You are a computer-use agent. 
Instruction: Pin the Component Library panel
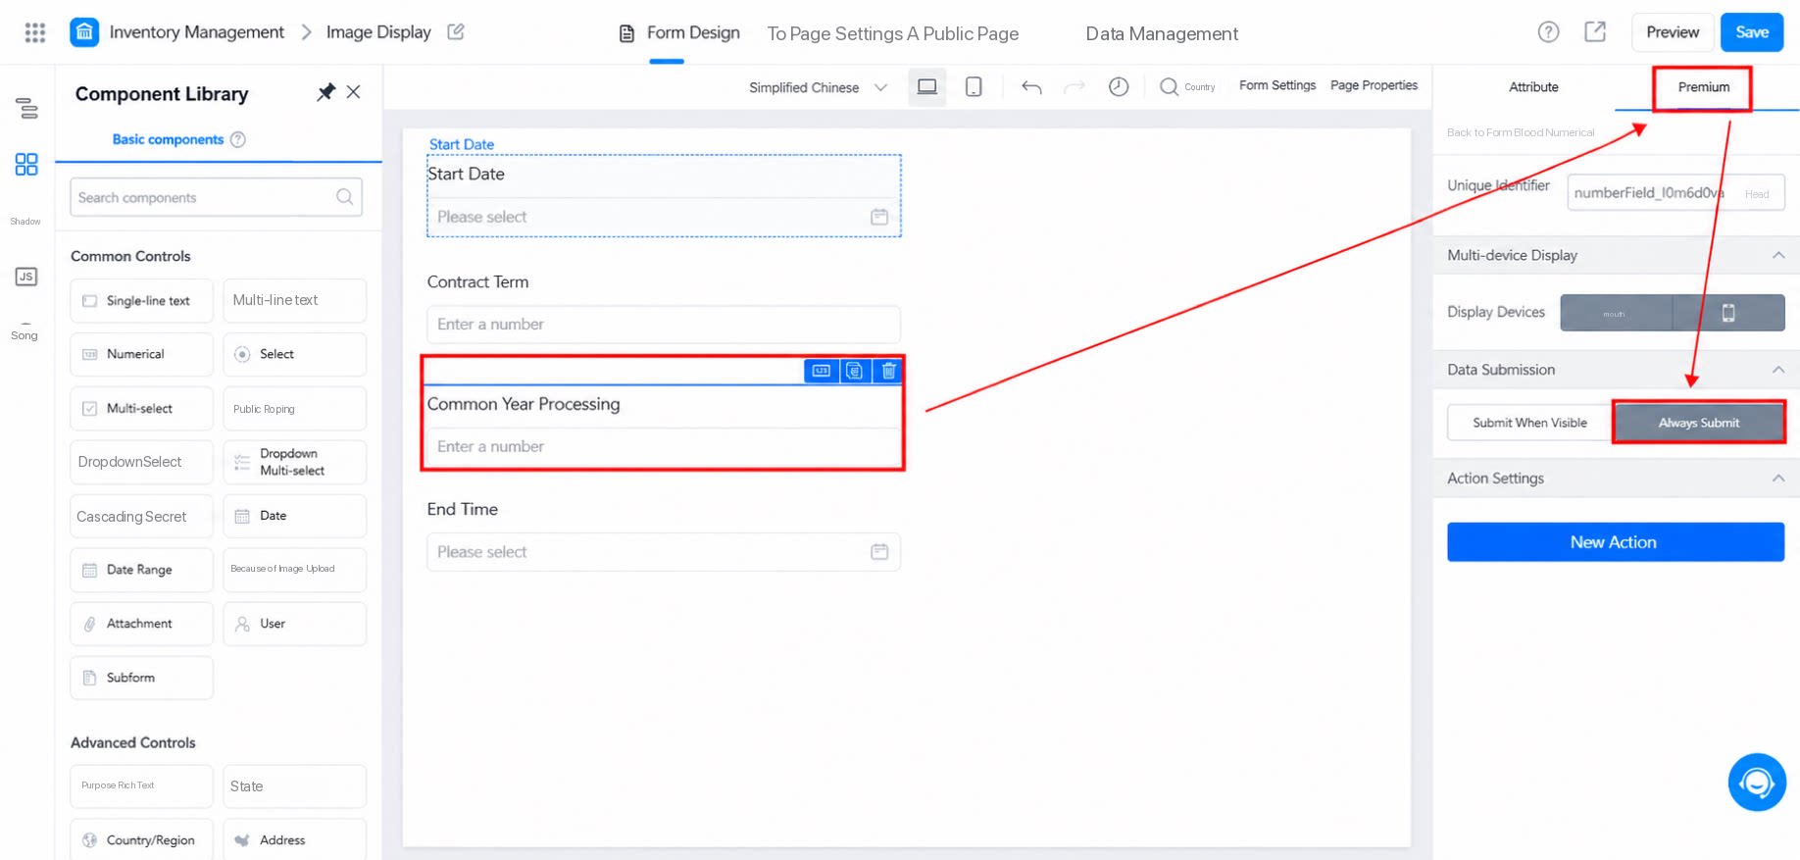325,92
